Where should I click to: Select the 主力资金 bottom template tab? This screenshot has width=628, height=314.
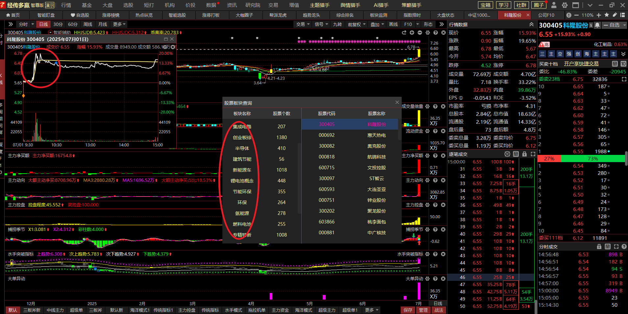280,310
